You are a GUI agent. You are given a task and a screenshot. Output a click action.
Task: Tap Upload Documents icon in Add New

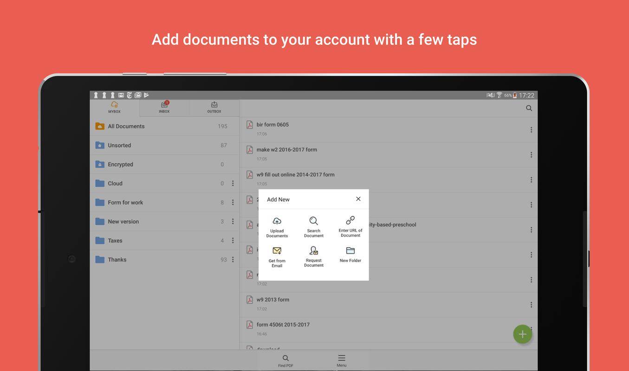[x=277, y=221]
